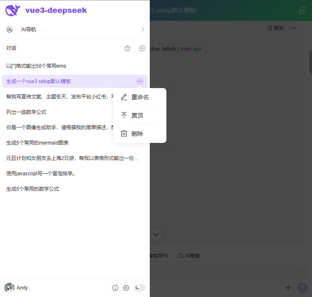This screenshot has width=312, height=297.
Task: Click the AI搜索 button
Action: click(x=189, y=256)
